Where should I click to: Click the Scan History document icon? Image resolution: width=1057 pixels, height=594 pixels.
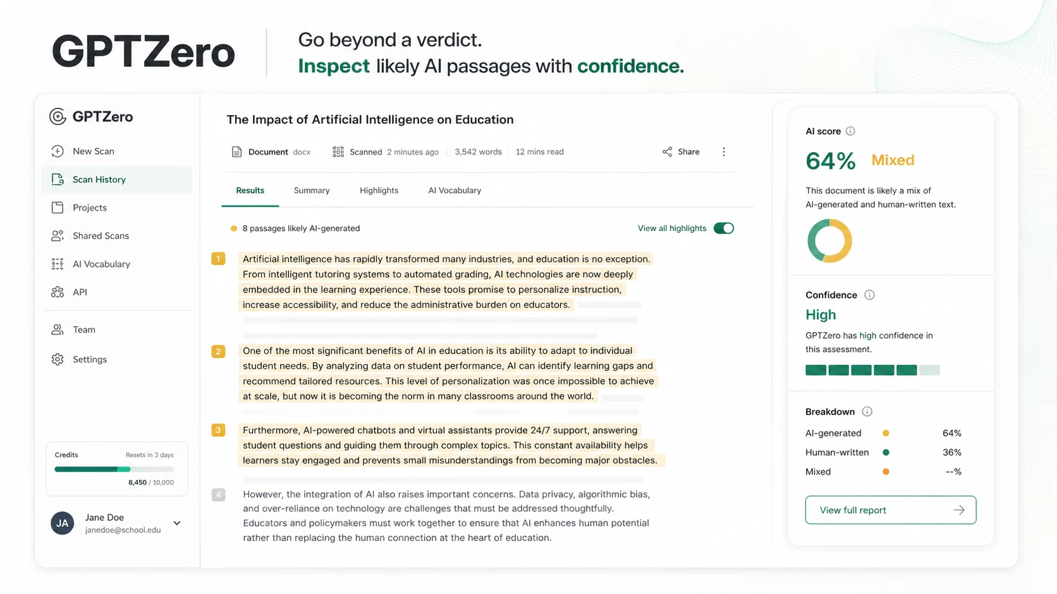(58, 179)
